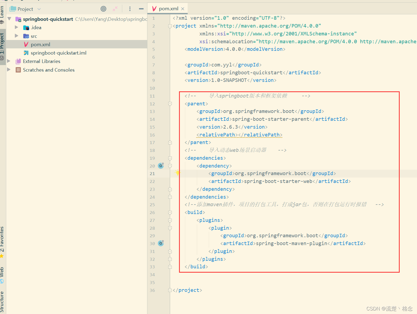Click the springboot-quickstart module folder icon
Viewport: 417px width, 314px height.
tap(18, 19)
